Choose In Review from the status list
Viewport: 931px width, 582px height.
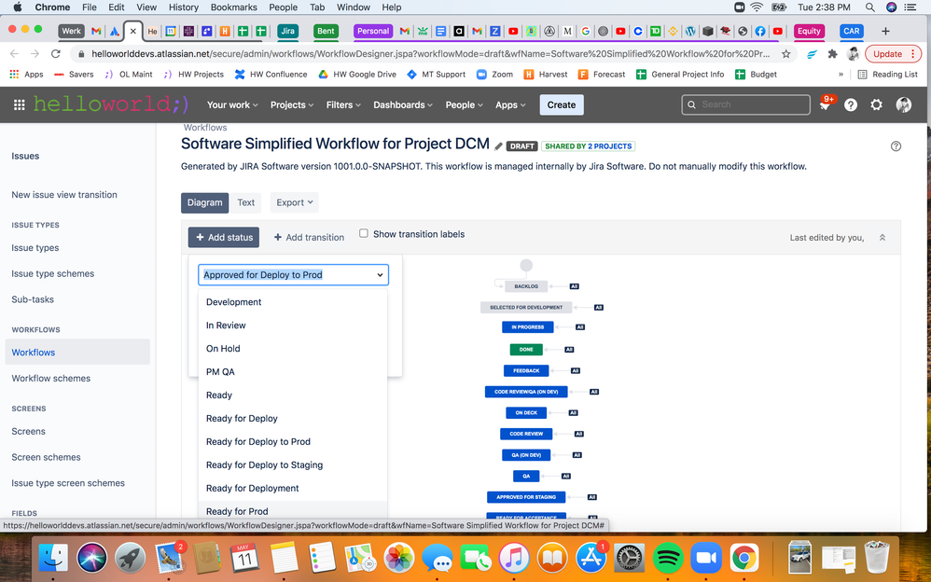pos(293,326)
